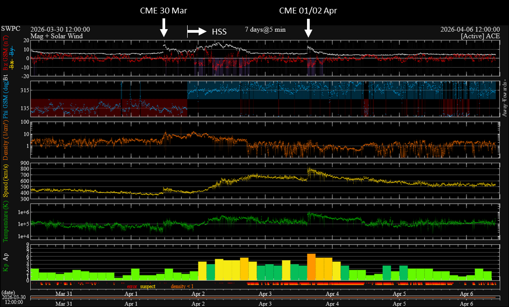Click the SWPC logo text

11,29
